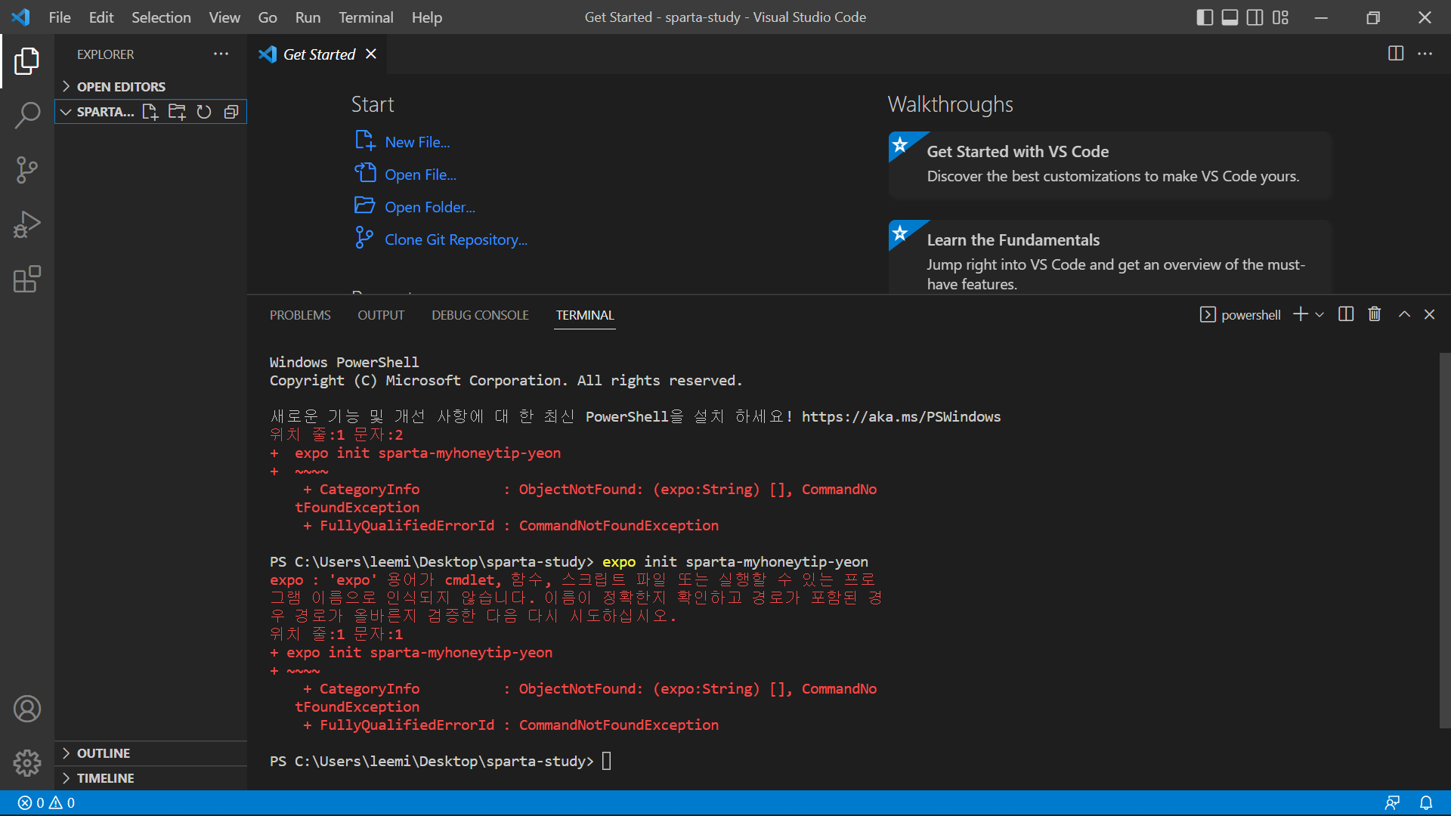The image size is (1451, 816).
Task: Open the Source Control view
Action: point(26,170)
